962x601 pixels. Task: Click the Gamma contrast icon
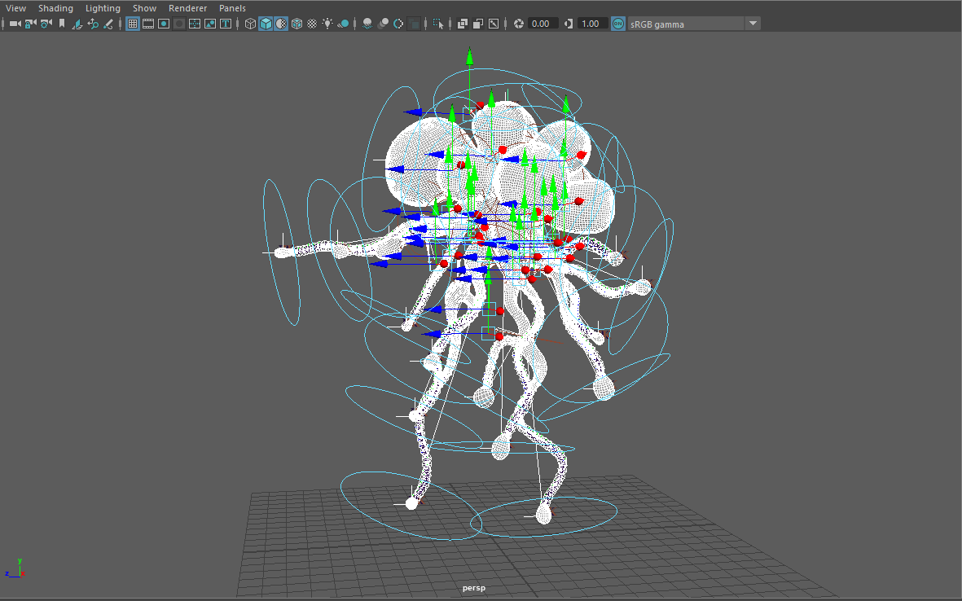point(569,24)
